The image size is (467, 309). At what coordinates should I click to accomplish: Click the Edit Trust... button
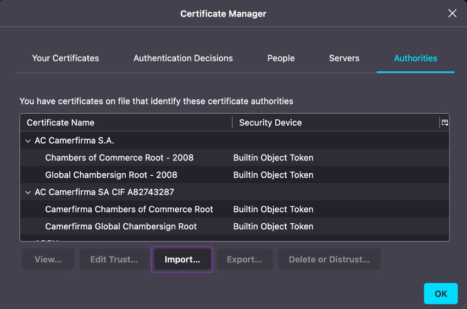[114, 260]
